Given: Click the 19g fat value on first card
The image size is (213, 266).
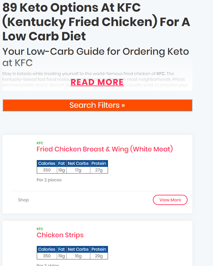Looking at the screenshot, I should [62, 170].
